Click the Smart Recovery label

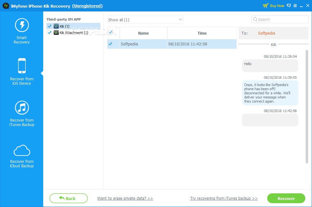22,40
